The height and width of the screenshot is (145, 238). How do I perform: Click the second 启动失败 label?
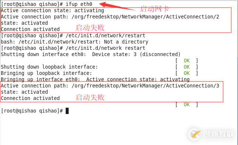point(90,97)
